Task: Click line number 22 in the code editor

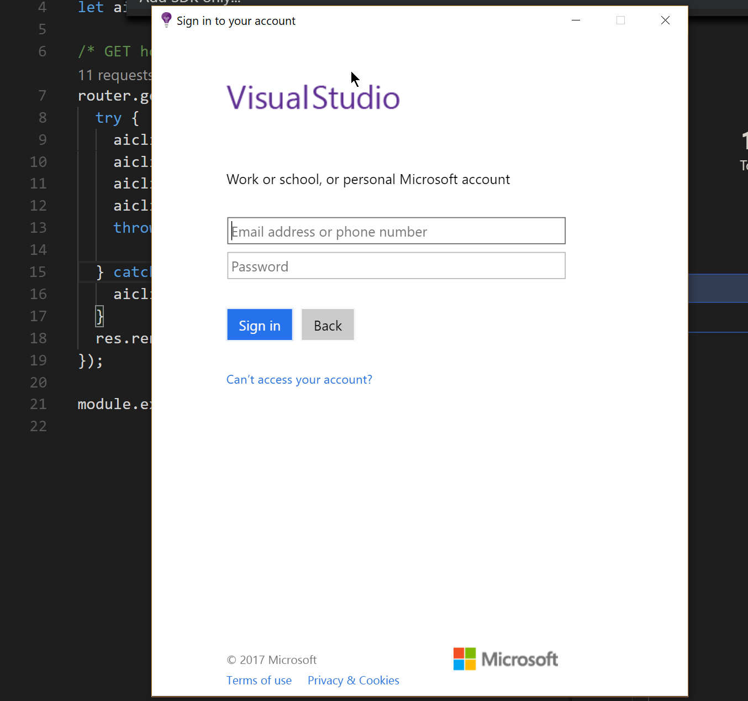Action: [38, 426]
